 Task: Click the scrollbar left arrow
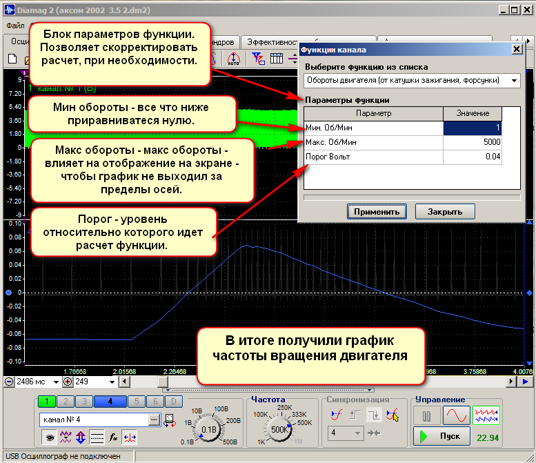coord(124,382)
